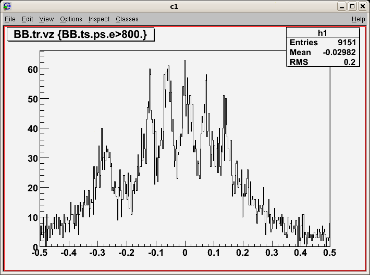
Task: Click the x-axis label -0.2
Action: click(x=127, y=253)
